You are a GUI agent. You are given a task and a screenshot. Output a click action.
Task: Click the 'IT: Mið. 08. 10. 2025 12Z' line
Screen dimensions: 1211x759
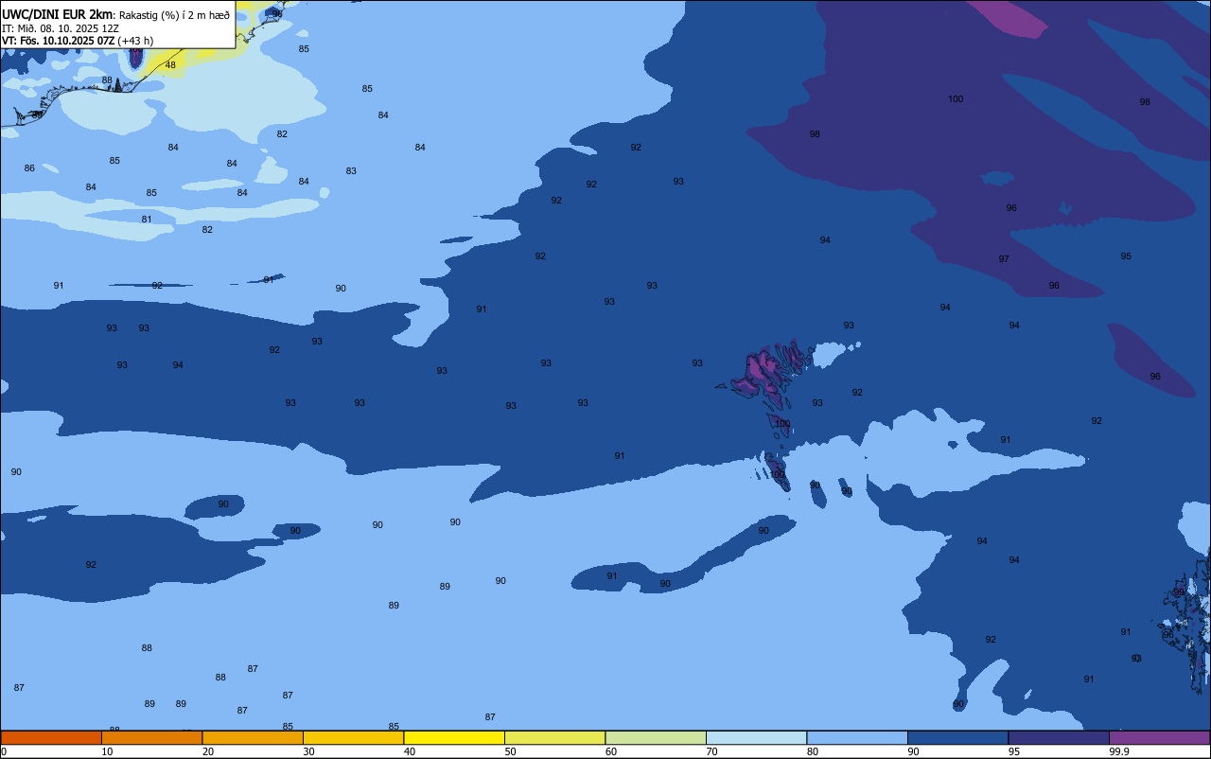pyautogui.click(x=61, y=28)
